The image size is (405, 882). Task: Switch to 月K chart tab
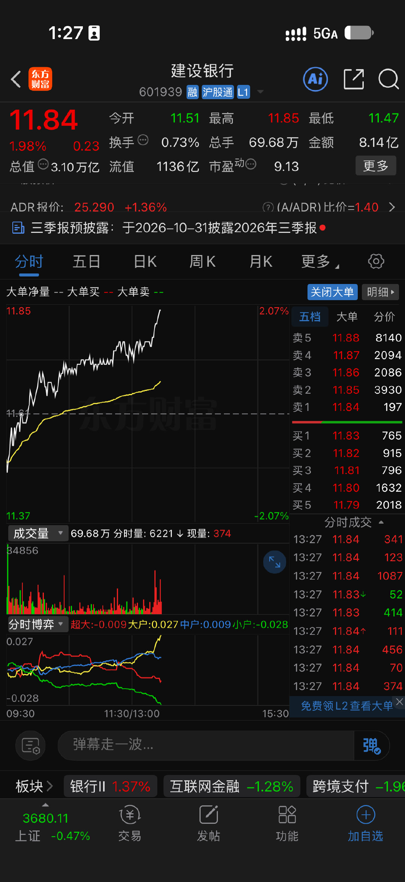coord(261,262)
